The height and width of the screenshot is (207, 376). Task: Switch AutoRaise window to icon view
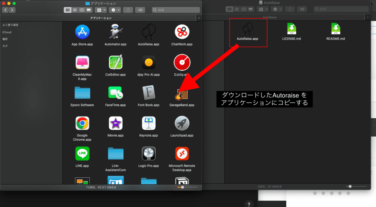click(229, 9)
